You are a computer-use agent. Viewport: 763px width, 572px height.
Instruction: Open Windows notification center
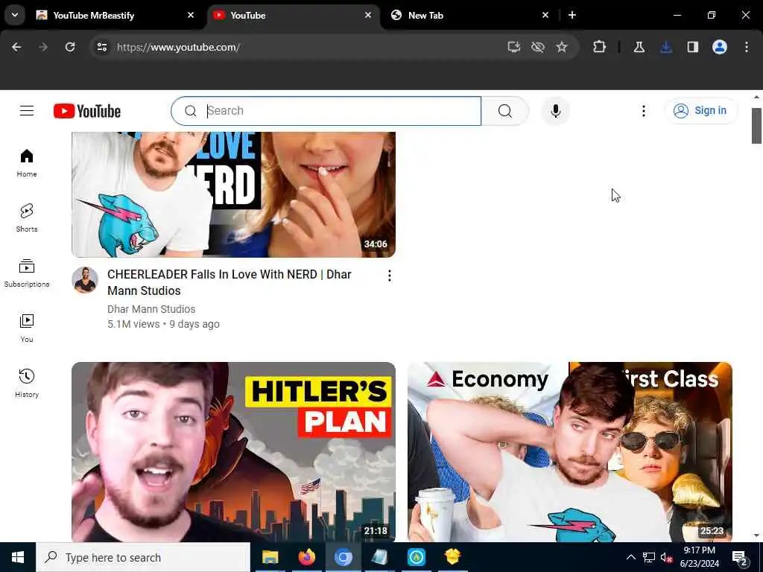tap(739, 557)
